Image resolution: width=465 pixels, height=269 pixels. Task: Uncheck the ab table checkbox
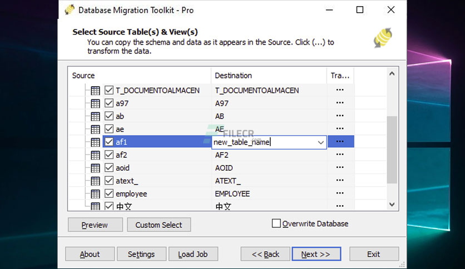pos(109,116)
